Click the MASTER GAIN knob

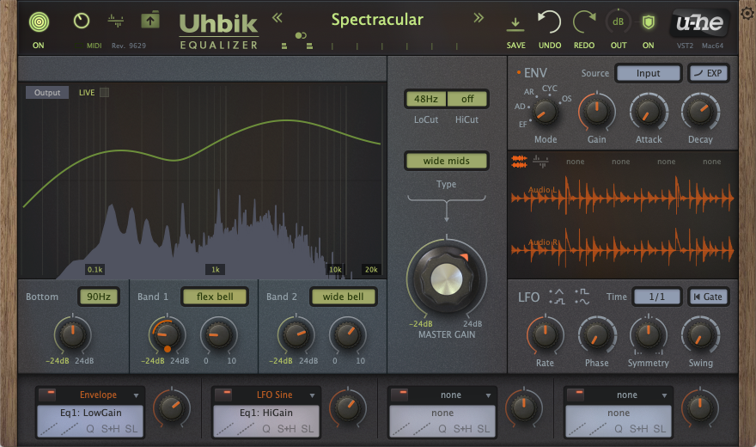click(x=447, y=279)
